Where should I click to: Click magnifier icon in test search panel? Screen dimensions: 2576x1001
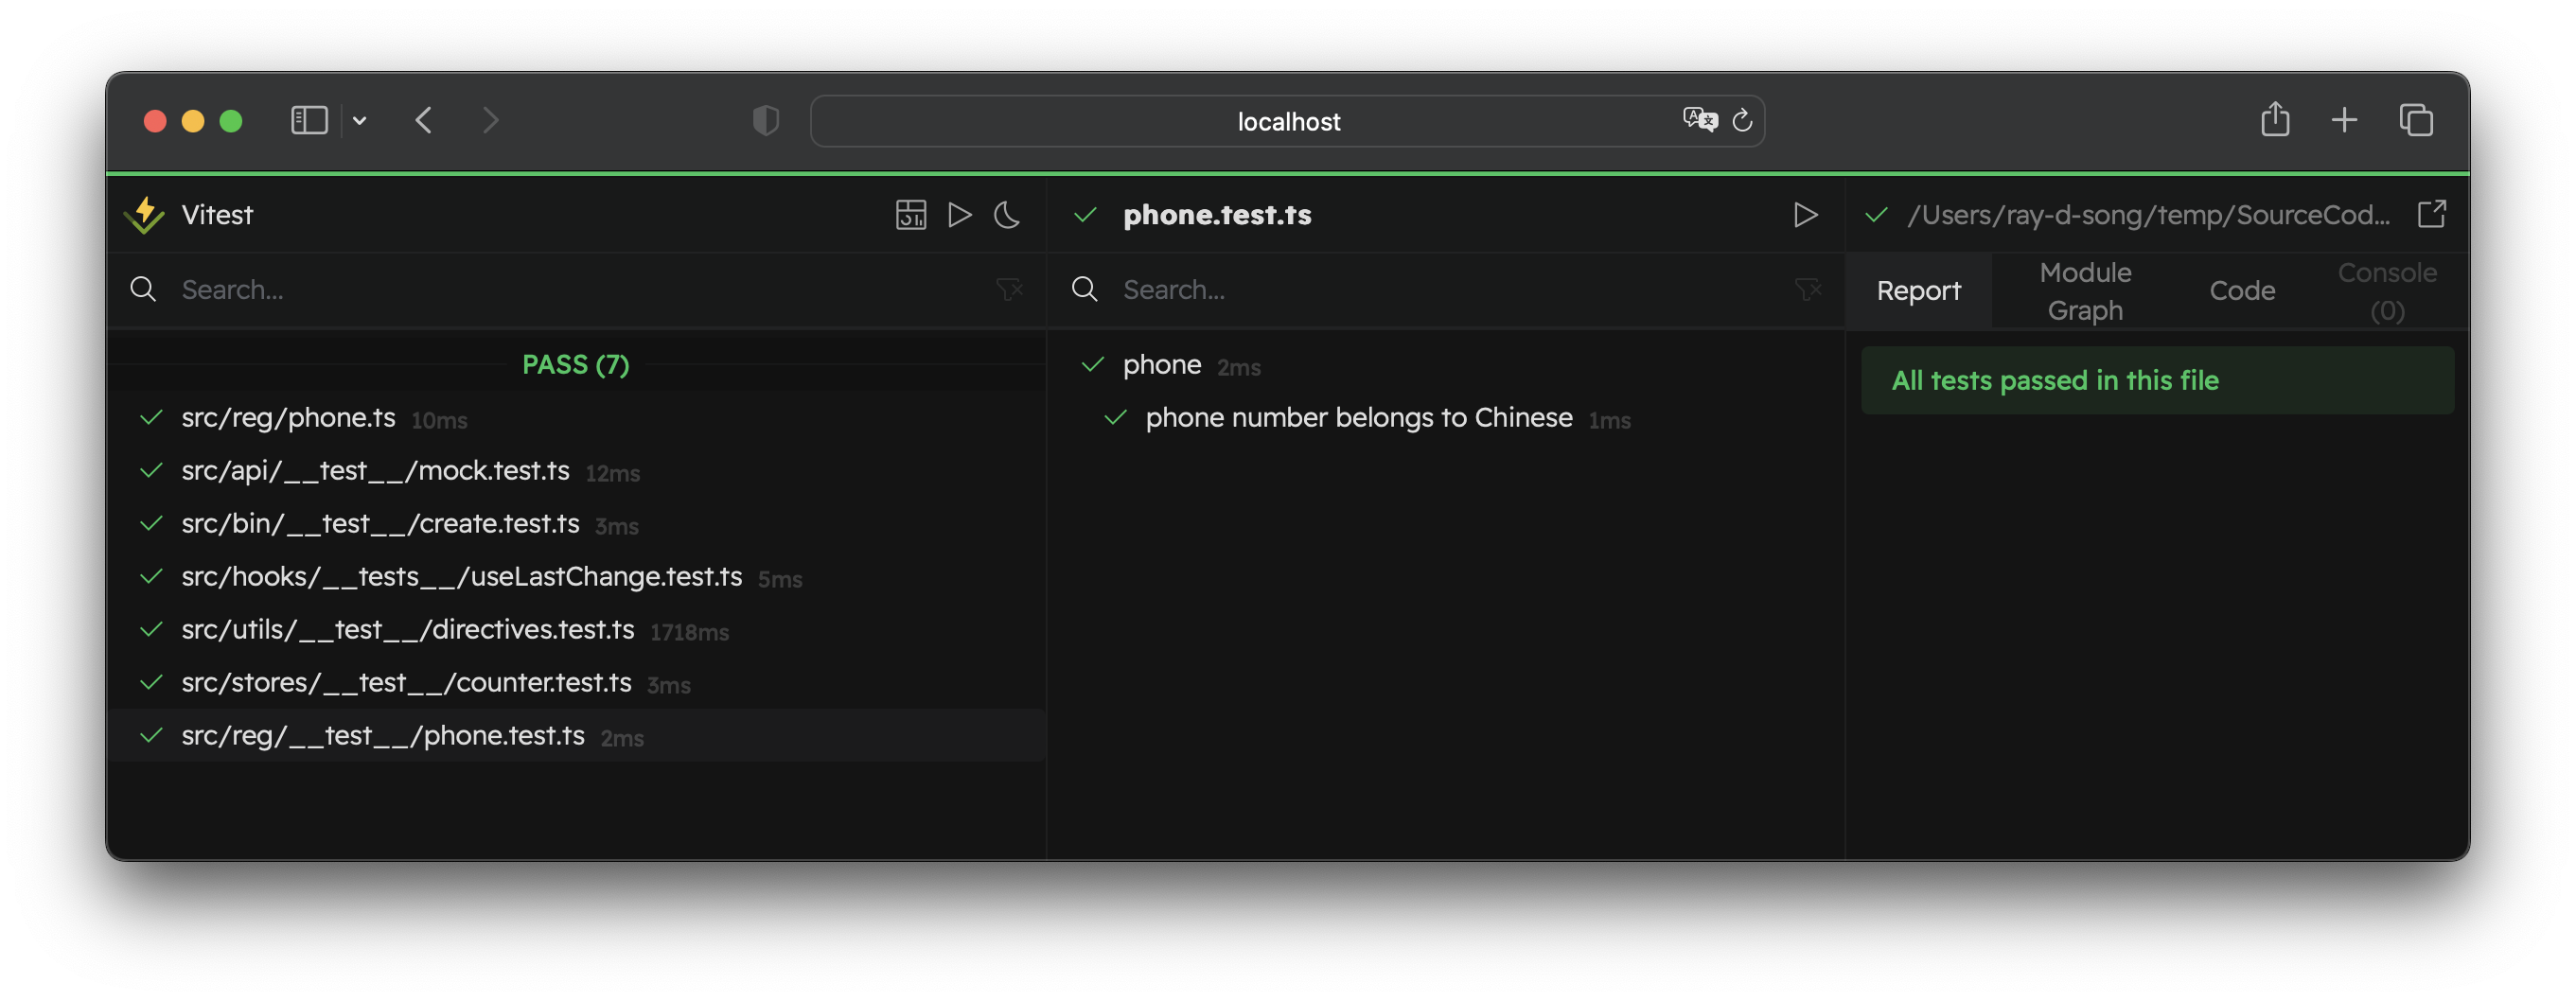(1084, 289)
